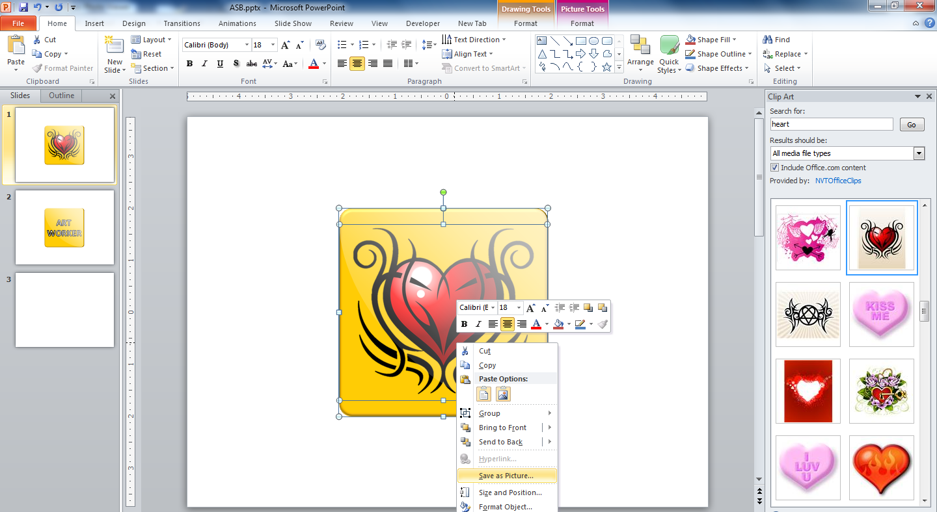Apply italic in the ribbon Font group
The height and width of the screenshot is (512, 937).
204,64
